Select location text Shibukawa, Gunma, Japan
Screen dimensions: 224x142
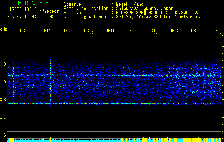coord(145,9)
